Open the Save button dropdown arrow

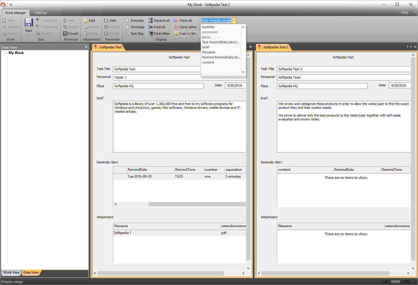point(28,34)
